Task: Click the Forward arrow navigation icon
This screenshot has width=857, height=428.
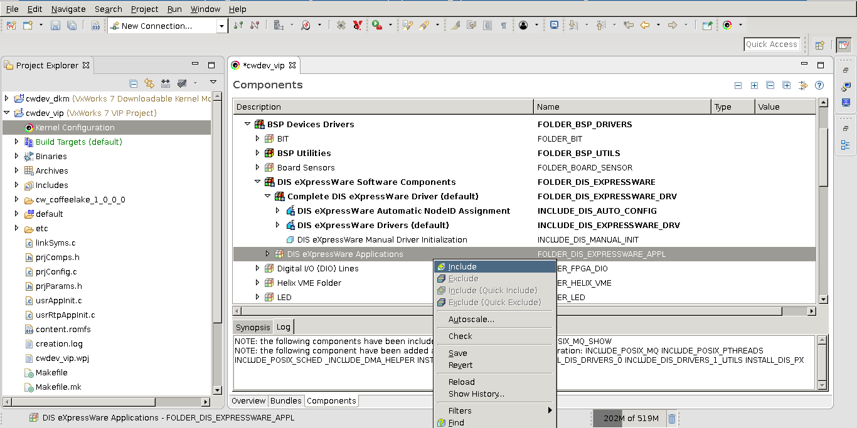Action: tap(672, 26)
